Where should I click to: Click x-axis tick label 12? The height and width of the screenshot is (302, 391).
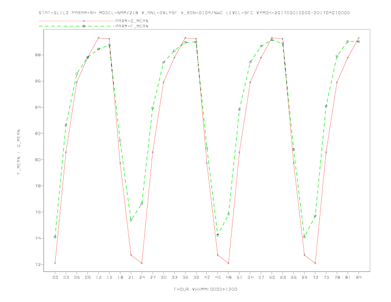pyautogui.click(x=99, y=277)
